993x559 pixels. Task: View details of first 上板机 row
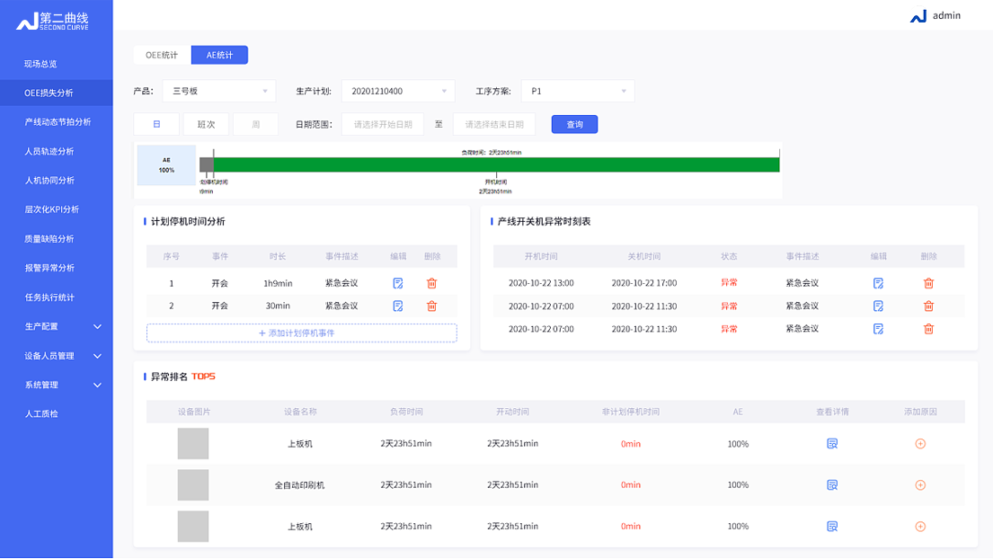832,444
